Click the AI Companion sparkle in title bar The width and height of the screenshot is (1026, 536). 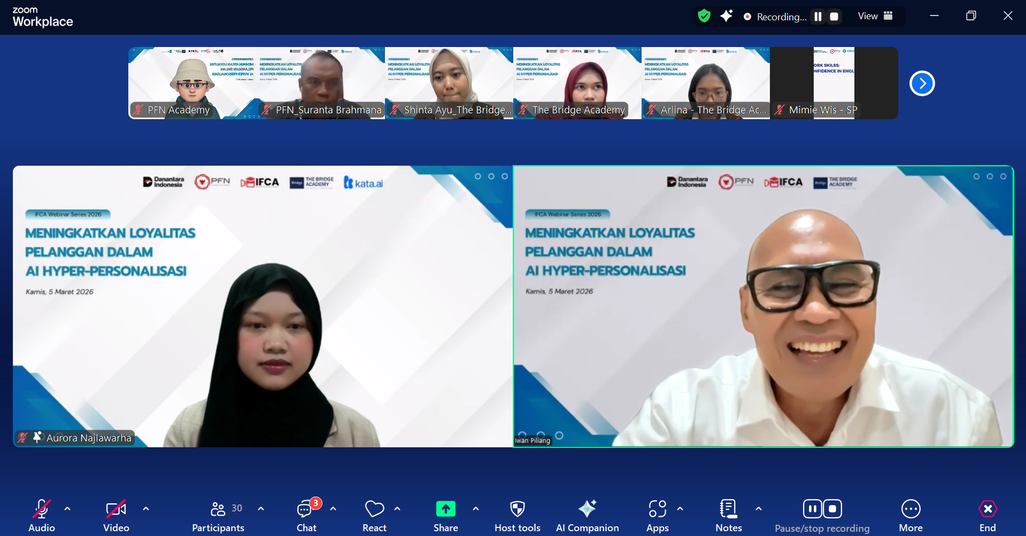726,16
